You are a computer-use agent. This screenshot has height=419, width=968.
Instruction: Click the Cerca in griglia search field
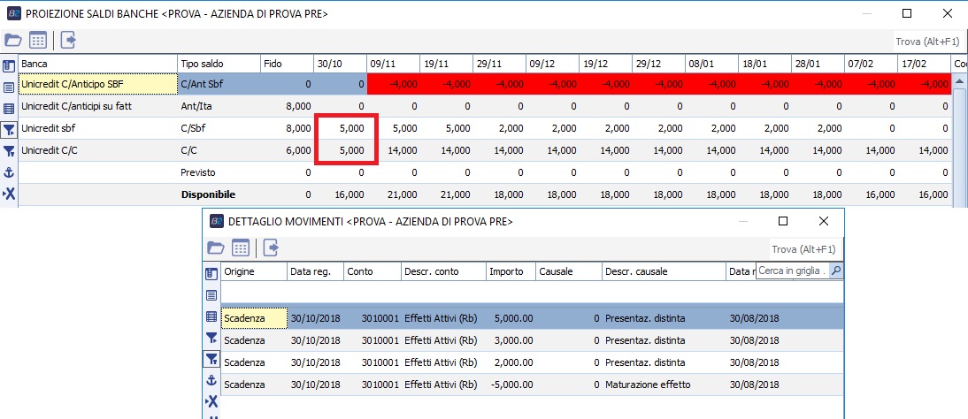coord(793,270)
